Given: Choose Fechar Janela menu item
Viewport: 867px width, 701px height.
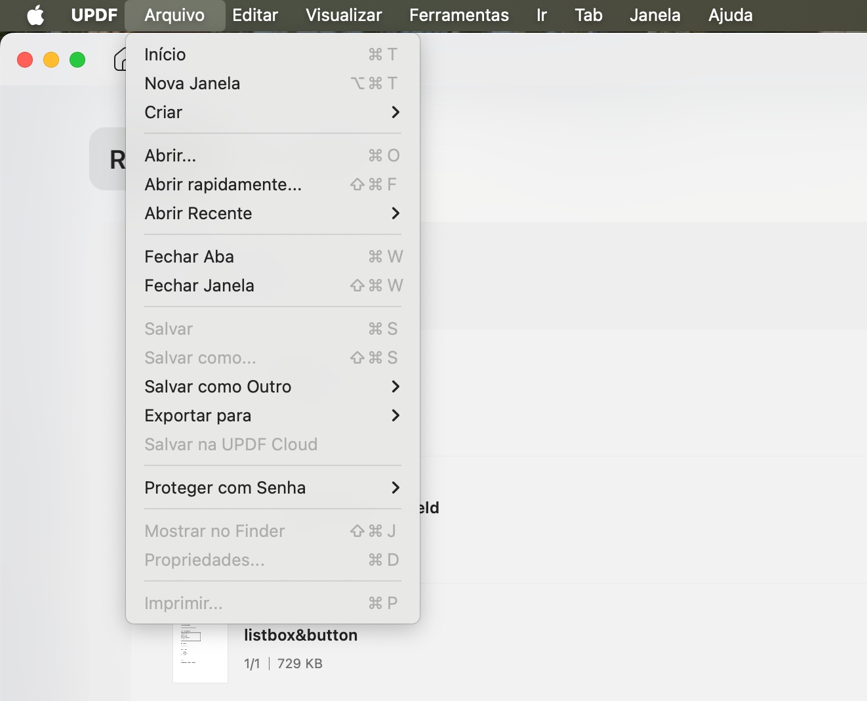Looking at the screenshot, I should click(273, 286).
